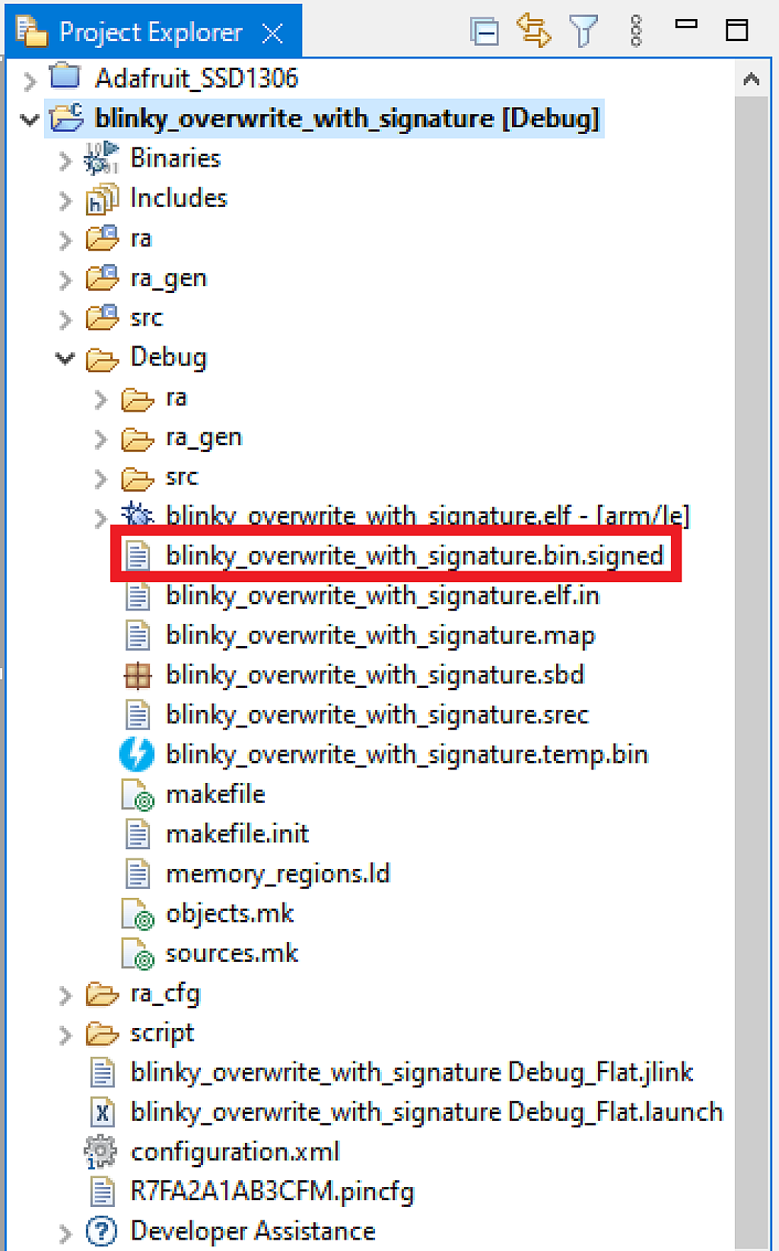
Task: Click the ra_cfg folder icon
Action: [102, 994]
